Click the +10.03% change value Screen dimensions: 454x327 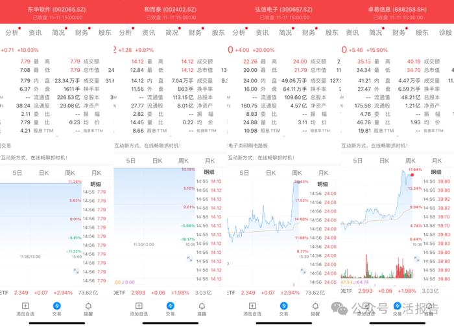click(x=28, y=50)
